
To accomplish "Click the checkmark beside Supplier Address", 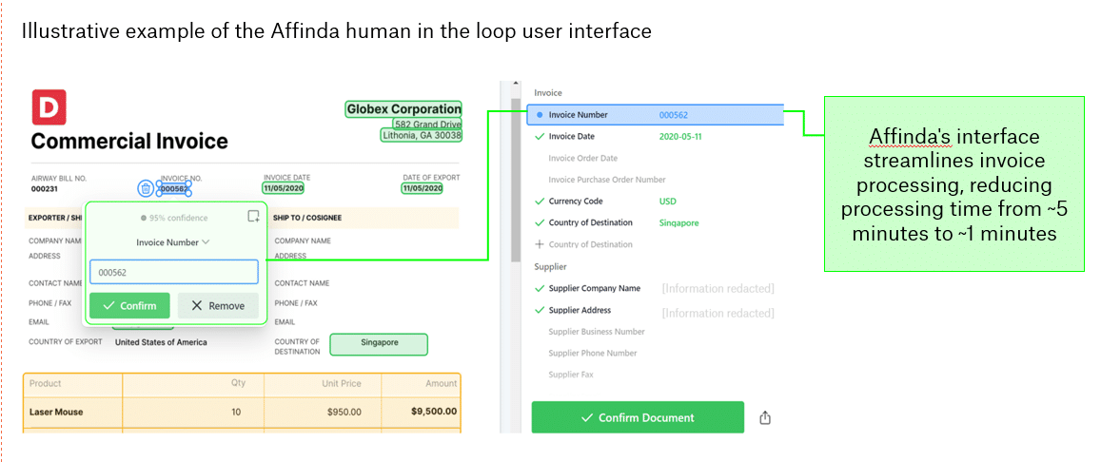I will pyautogui.click(x=540, y=310).
